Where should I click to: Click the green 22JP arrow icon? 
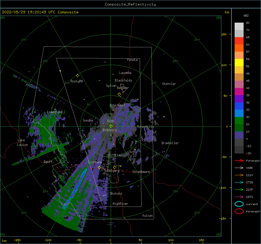click(239, 189)
